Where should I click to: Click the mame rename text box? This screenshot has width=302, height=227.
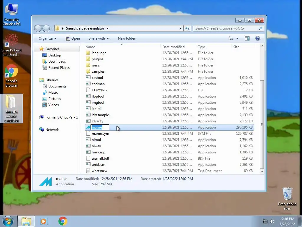(100, 127)
